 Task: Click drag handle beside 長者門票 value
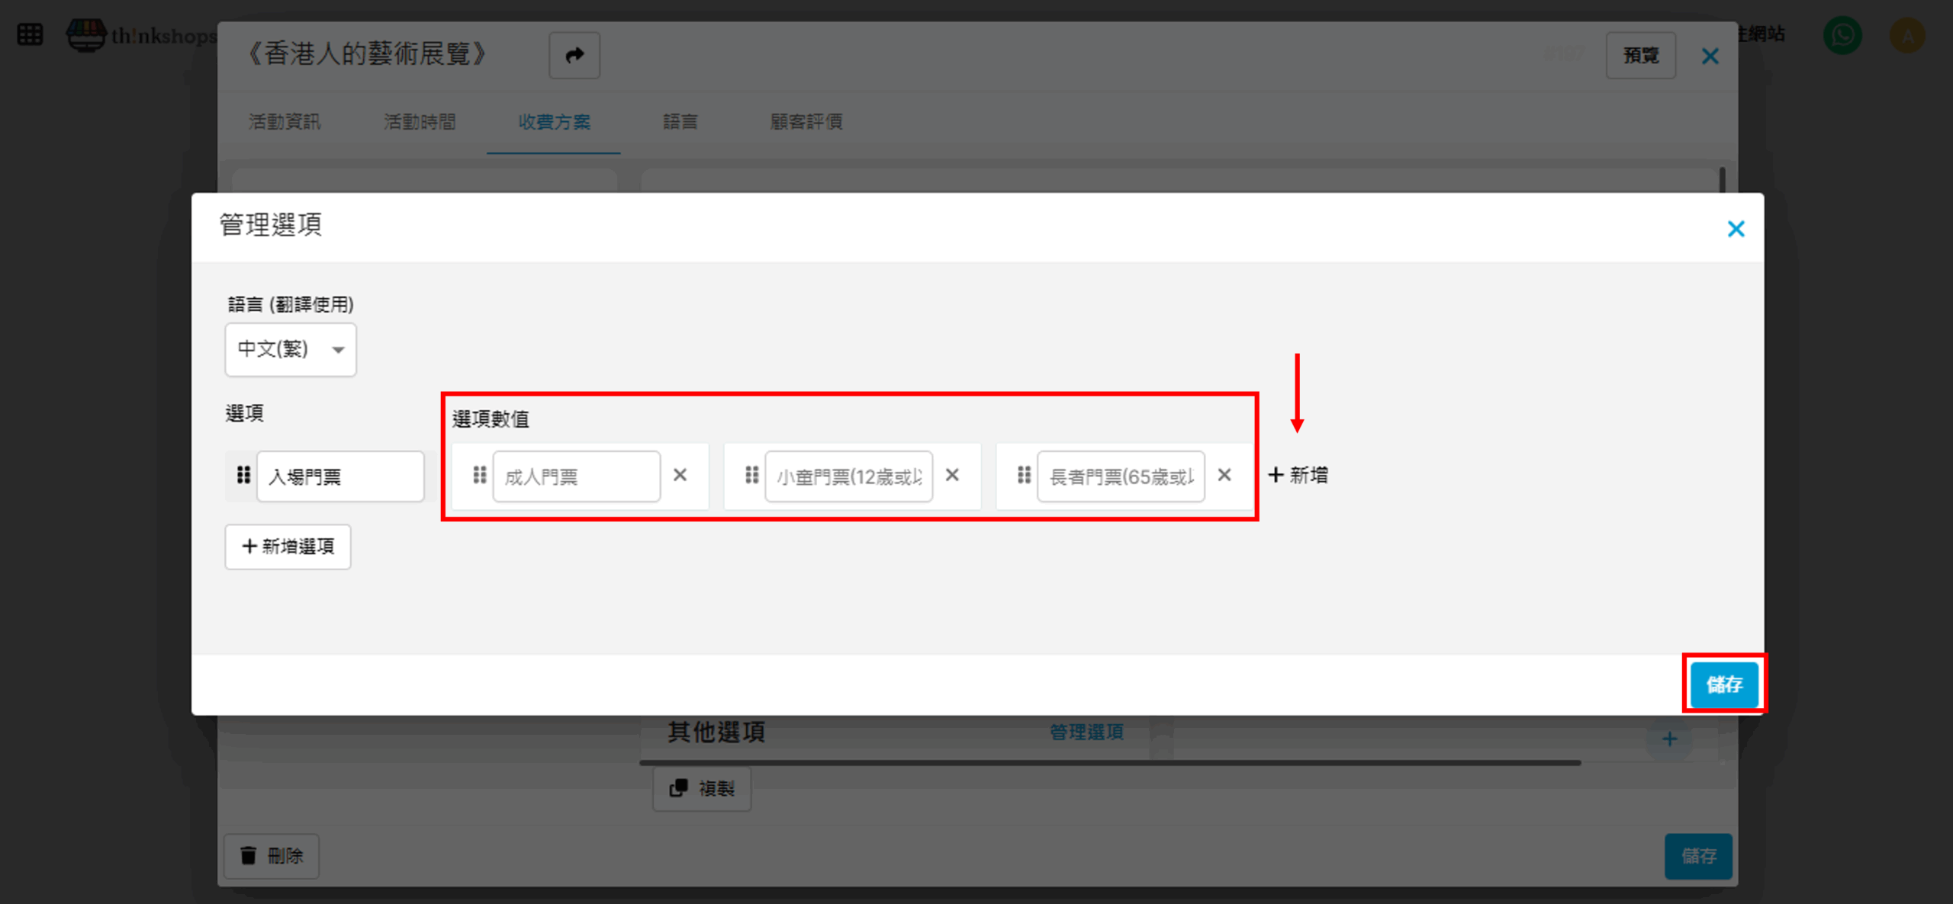pyautogui.click(x=1024, y=476)
